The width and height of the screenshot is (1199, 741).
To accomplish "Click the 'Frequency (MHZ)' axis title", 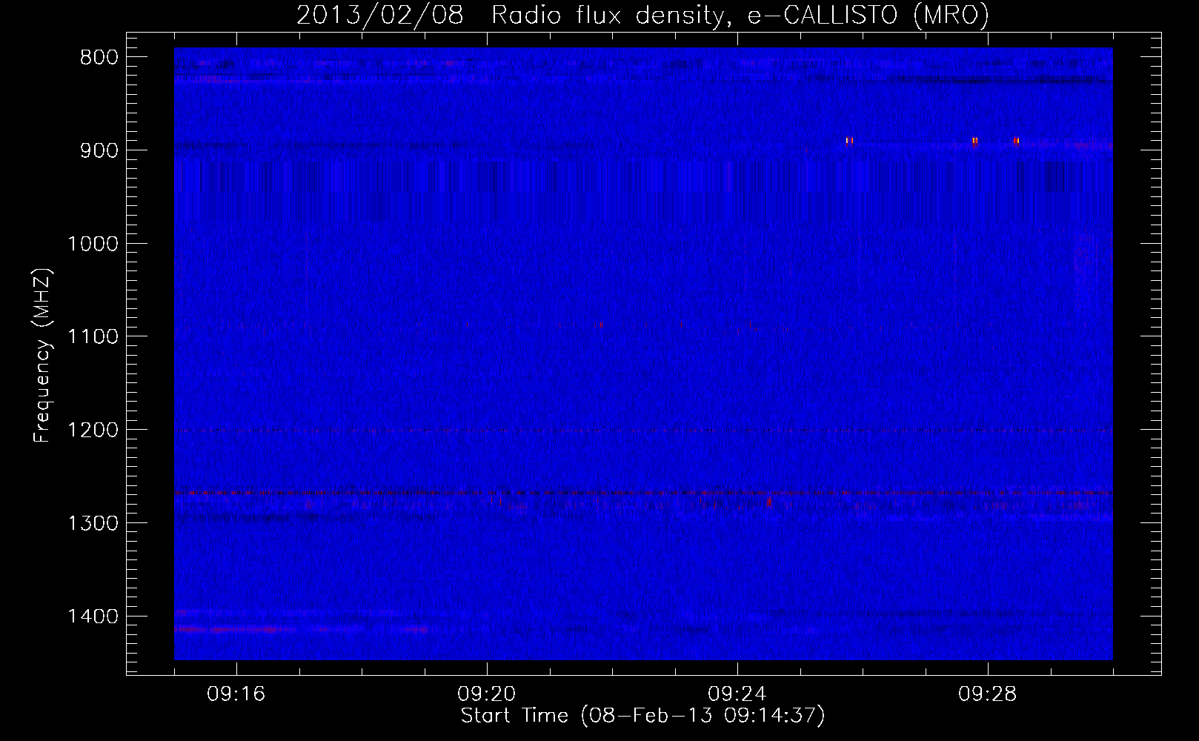I will point(43,356).
